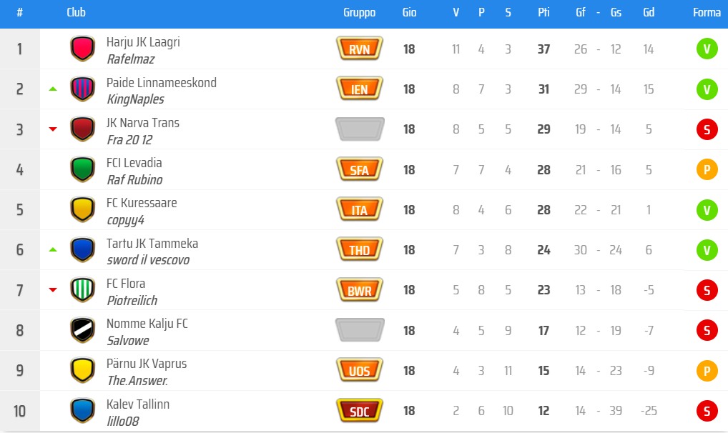The width and height of the screenshot is (728, 433).
Task: Click Kalev Tallinn red S form indicator
Action: pos(707,411)
